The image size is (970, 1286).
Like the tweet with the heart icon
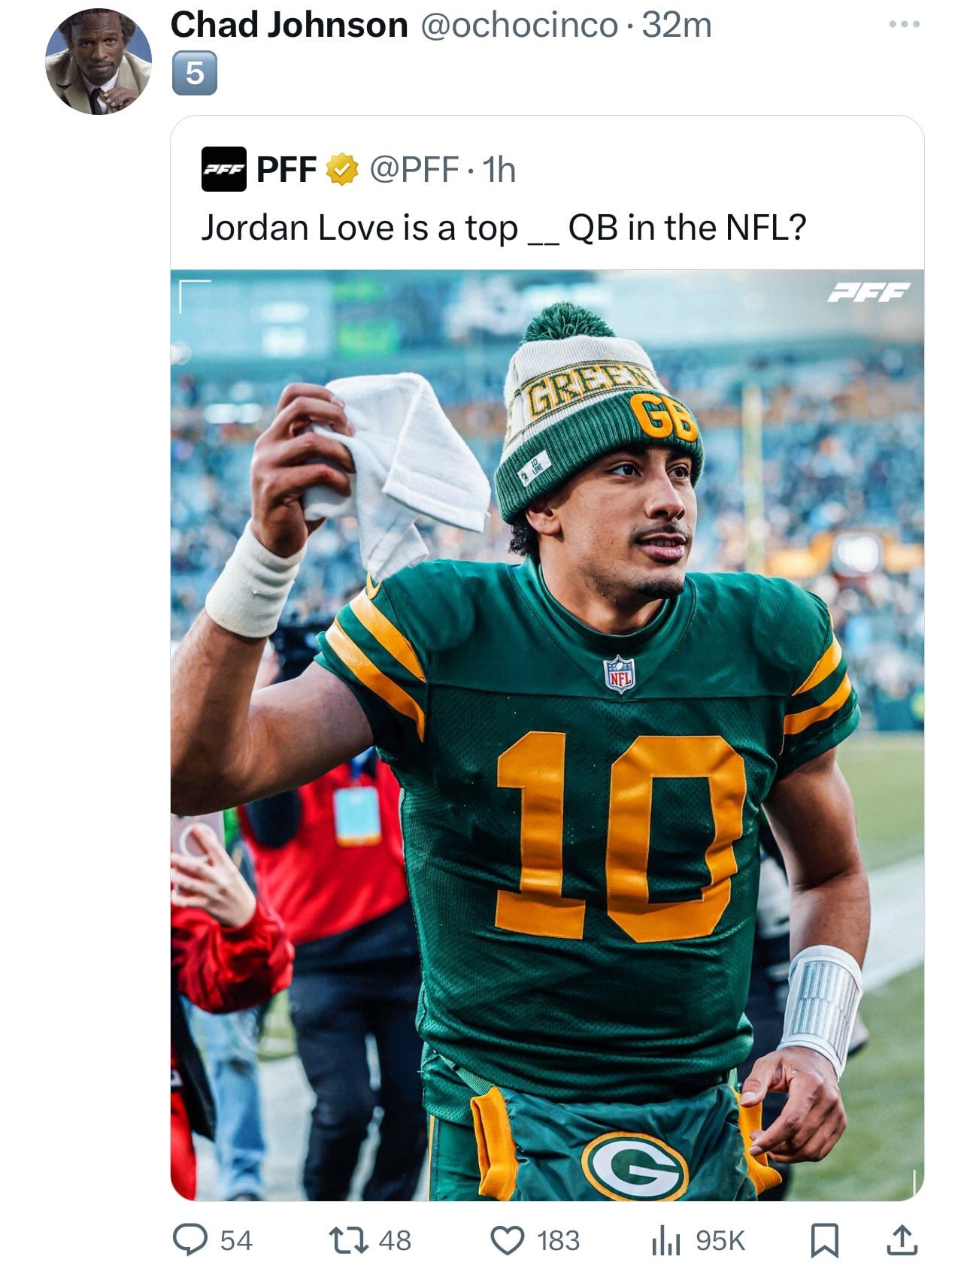[507, 1240]
